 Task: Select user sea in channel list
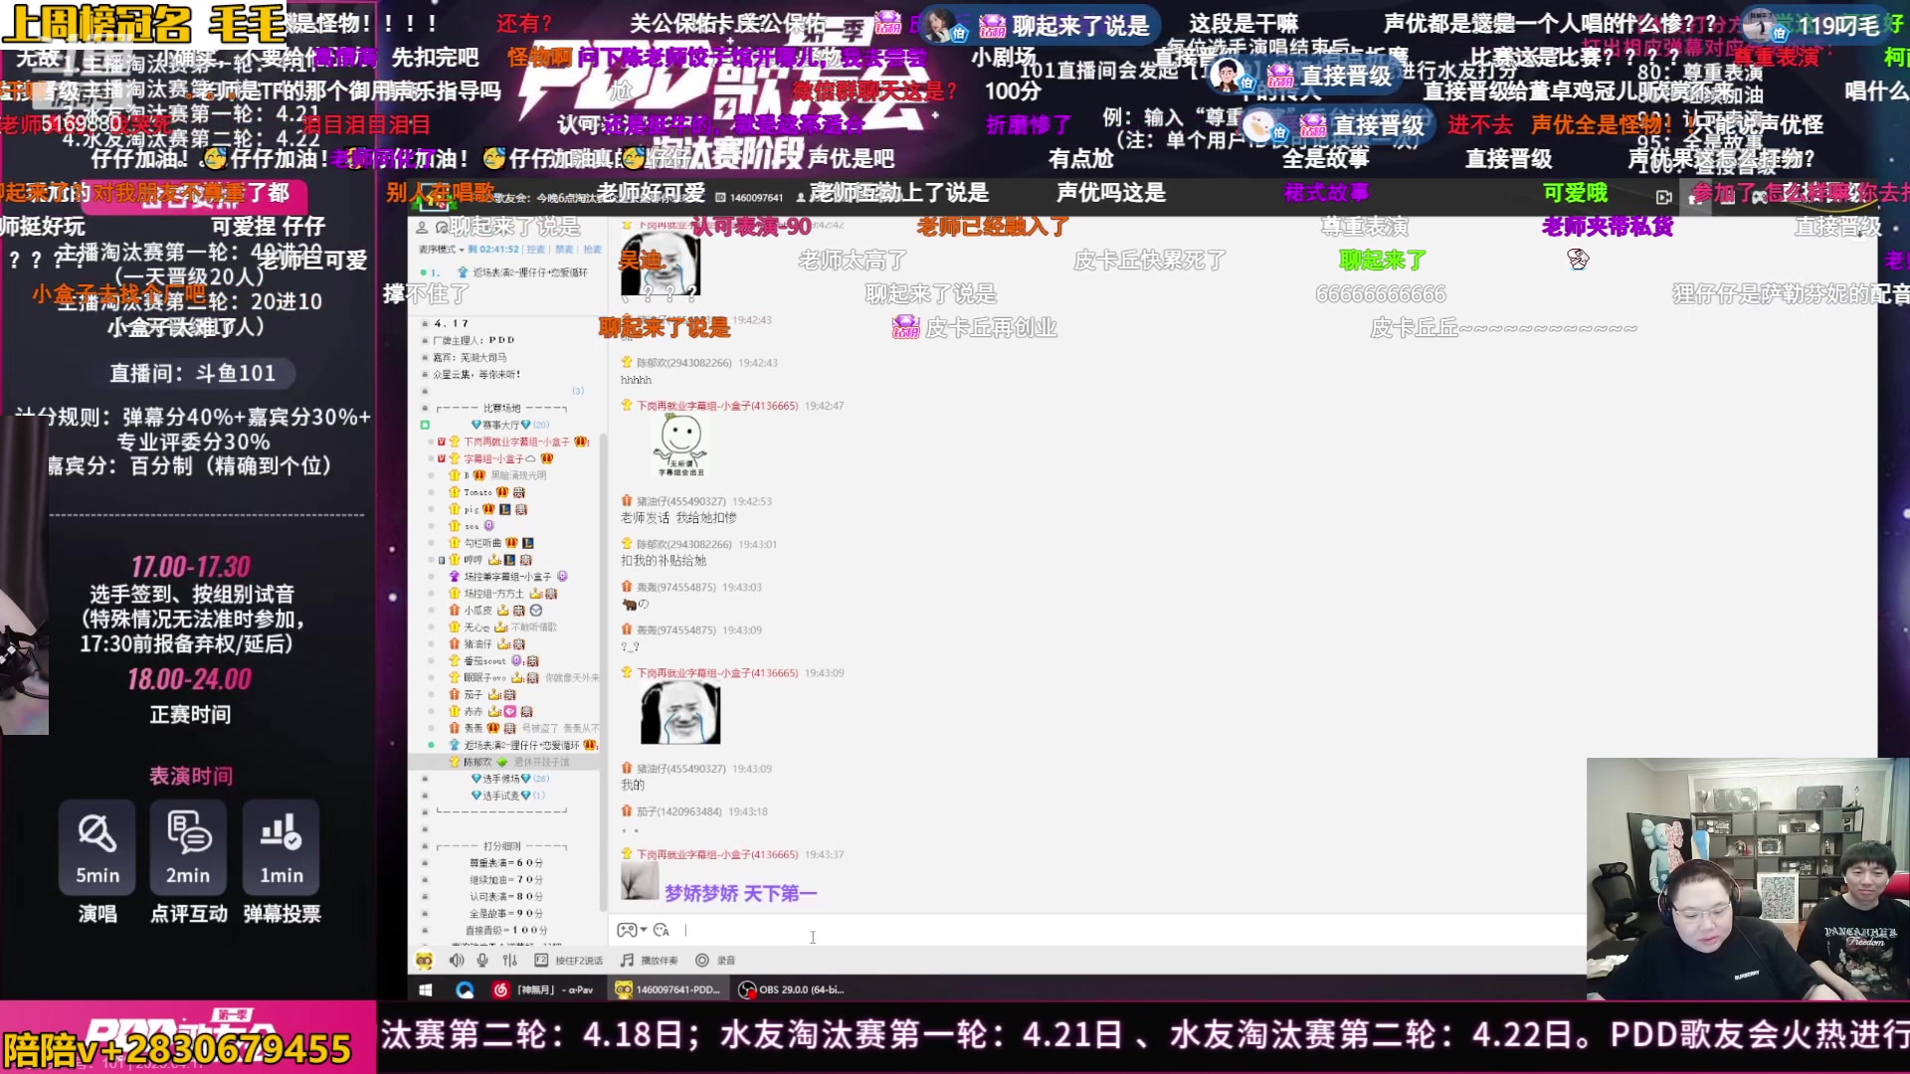pos(472,526)
